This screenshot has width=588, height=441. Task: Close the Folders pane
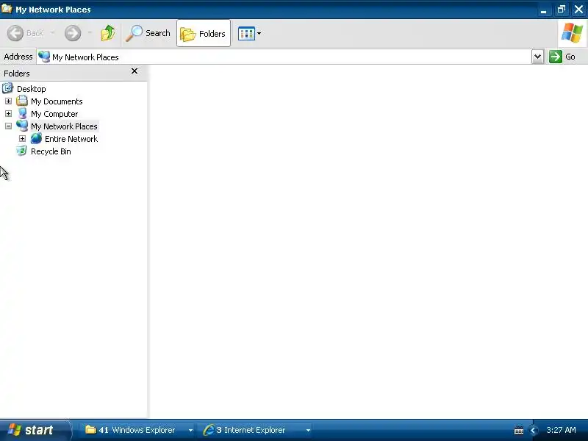[x=135, y=71]
